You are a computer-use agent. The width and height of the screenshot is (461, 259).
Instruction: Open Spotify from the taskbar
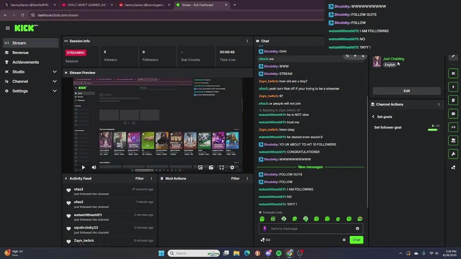[x=279, y=253]
